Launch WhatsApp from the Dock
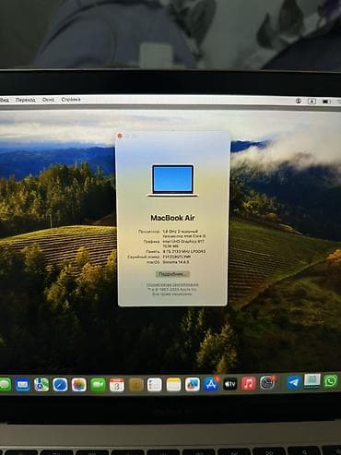This screenshot has height=455, width=341. click(331, 381)
